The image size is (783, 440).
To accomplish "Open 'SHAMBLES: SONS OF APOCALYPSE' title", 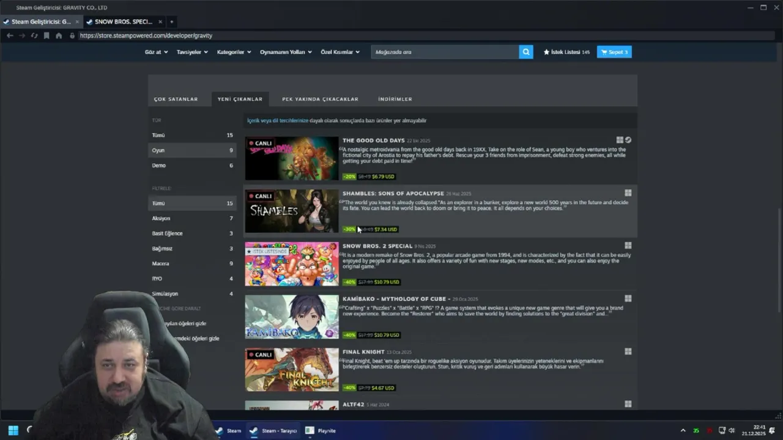I will point(393,193).
